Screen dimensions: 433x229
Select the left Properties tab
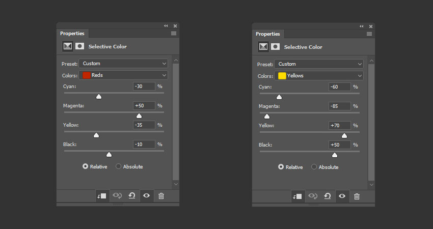[72, 34]
